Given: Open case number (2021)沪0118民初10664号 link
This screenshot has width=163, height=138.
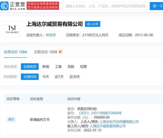Looking at the screenshot, I should tap(100, 113).
